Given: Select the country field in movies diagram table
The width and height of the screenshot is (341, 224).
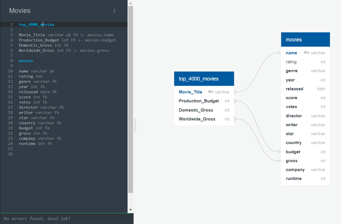Looking at the screenshot, I should pos(305,143).
